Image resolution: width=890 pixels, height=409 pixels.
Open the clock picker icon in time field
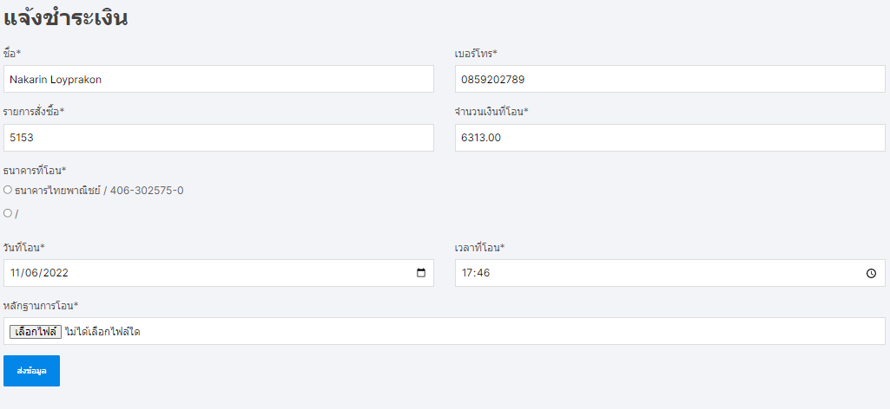[871, 273]
